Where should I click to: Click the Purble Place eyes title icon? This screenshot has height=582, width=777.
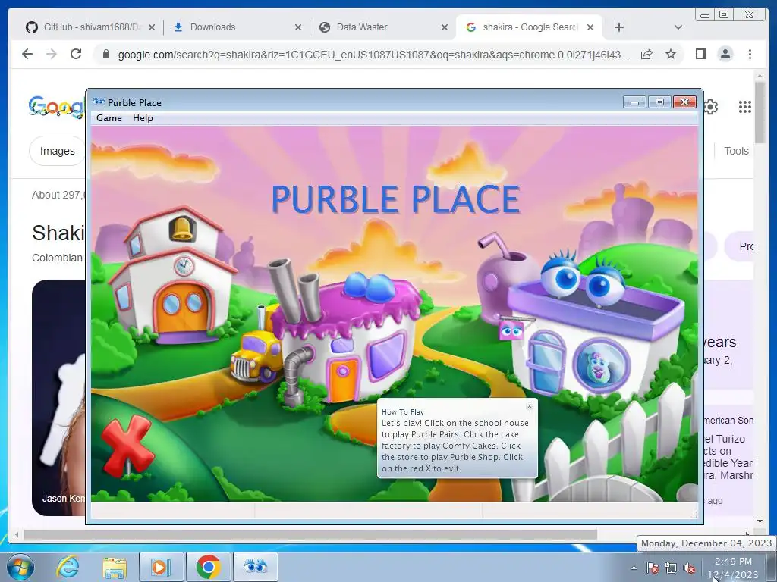pyautogui.click(x=99, y=102)
